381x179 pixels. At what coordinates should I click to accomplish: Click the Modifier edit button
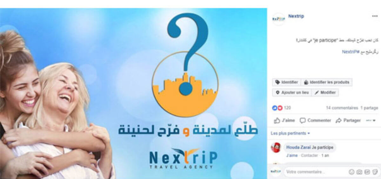coord(325,93)
